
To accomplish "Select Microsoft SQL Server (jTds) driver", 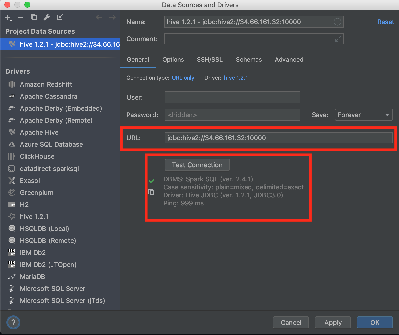I will coord(60,301).
